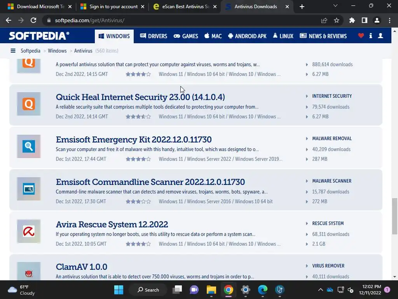Image resolution: width=398 pixels, height=299 pixels.
Task: Open the MAC section
Action: click(x=213, y=36)
